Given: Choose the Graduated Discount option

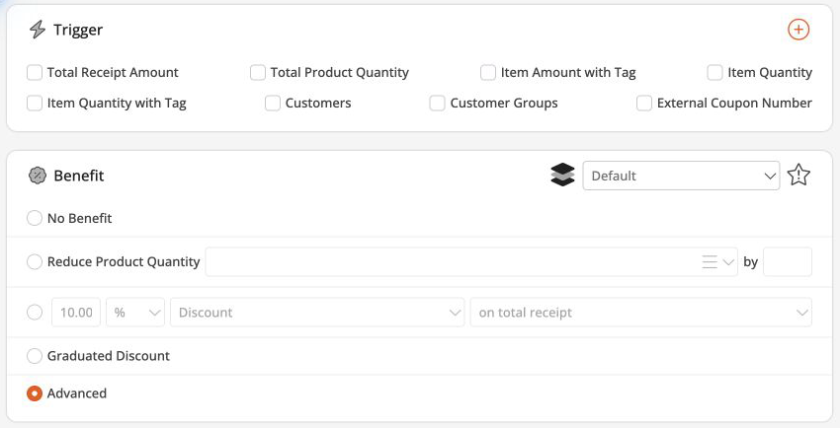Looking at the screenshot, I should [35, 356].
